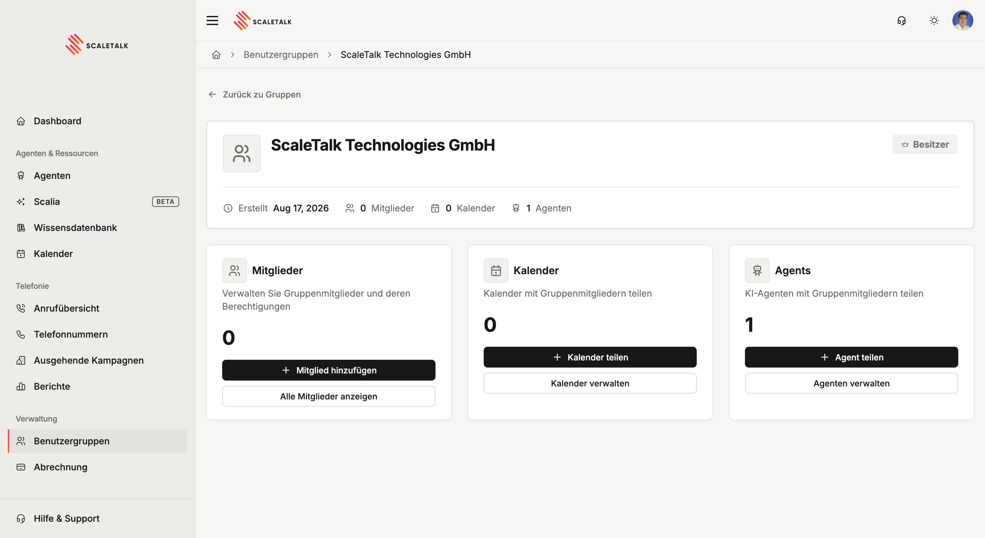Open Hilfe & Support in the sidebar

point(97,518)
